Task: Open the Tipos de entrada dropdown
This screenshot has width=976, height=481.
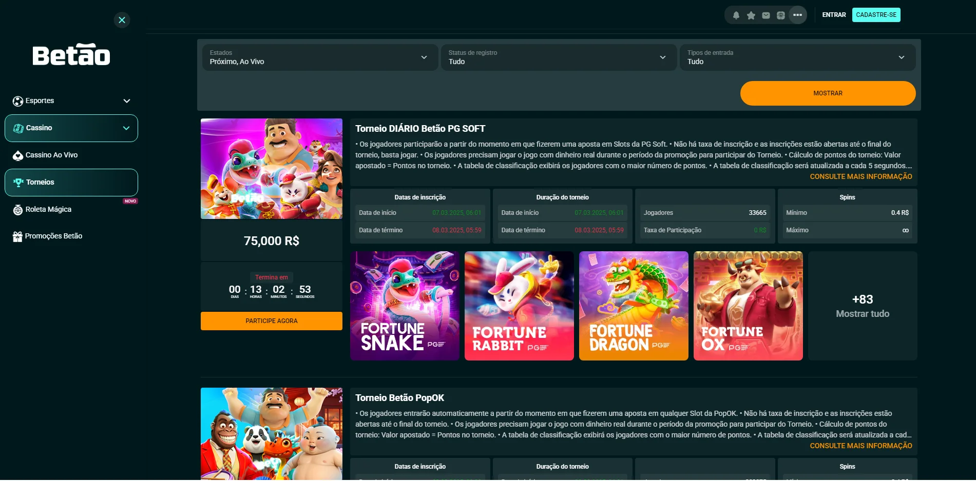Action: pyautogui.click(x=797, y=57)
